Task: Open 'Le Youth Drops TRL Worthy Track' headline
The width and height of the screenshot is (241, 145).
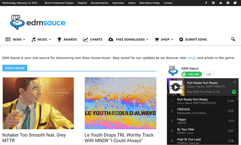Action: tap(119, 138)
